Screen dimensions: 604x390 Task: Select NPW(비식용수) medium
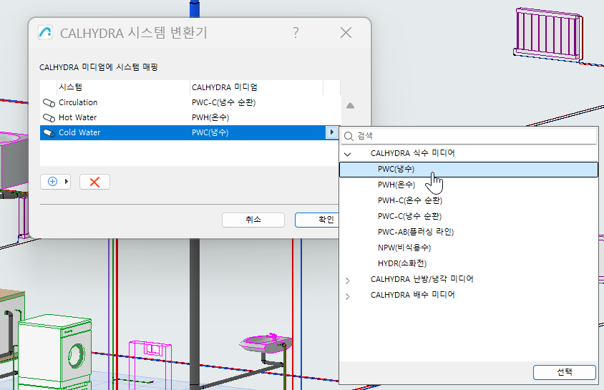click(x=469, y=248)
